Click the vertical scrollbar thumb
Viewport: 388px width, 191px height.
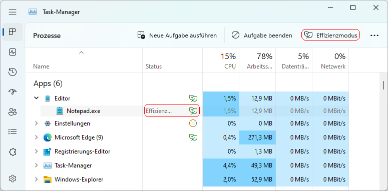(x=383, y=85)
